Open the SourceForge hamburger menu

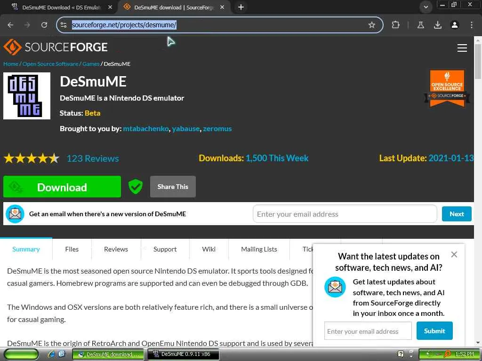[x=462, y=48]
